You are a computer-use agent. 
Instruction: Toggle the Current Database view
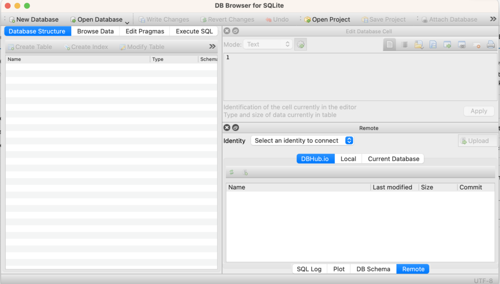[393, 159]
